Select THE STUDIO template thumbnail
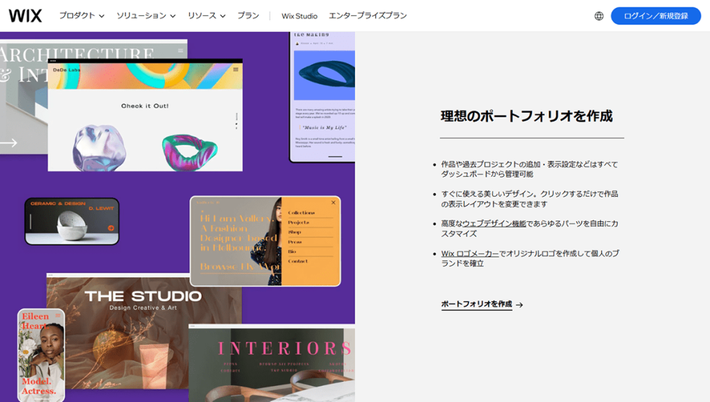Image resolution: width=710 pixels, height=402 pixels. coord(143,297)
